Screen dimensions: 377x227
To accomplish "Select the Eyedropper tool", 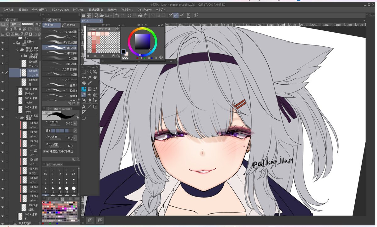I will pyautogui.click(x=90, y=83).
